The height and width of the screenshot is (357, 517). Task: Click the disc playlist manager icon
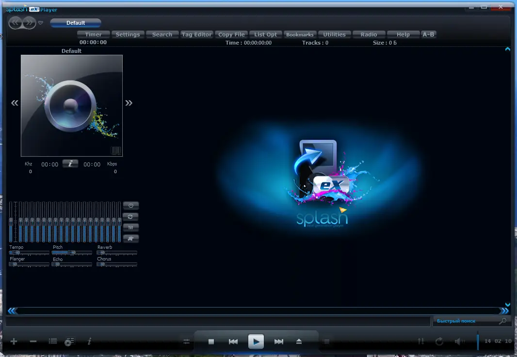point(69,341)
